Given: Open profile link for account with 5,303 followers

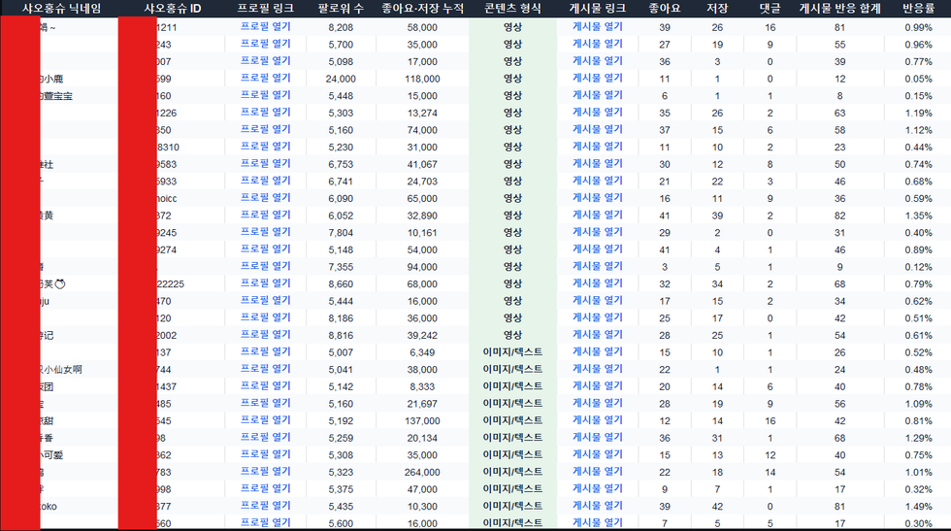Looking at the screenshot, I should (x=266, y=113).
